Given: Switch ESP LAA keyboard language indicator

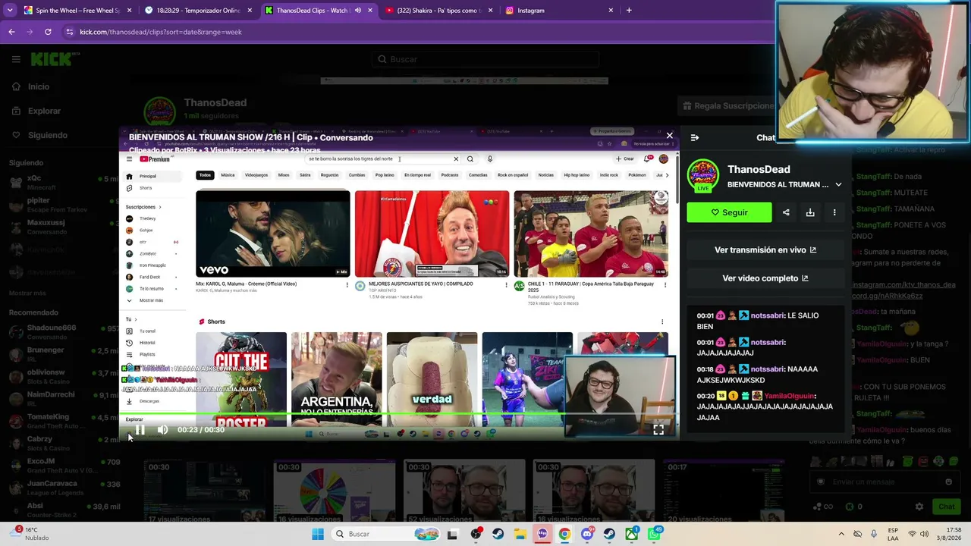Looking at the screenshot, I should coord(893,534).
